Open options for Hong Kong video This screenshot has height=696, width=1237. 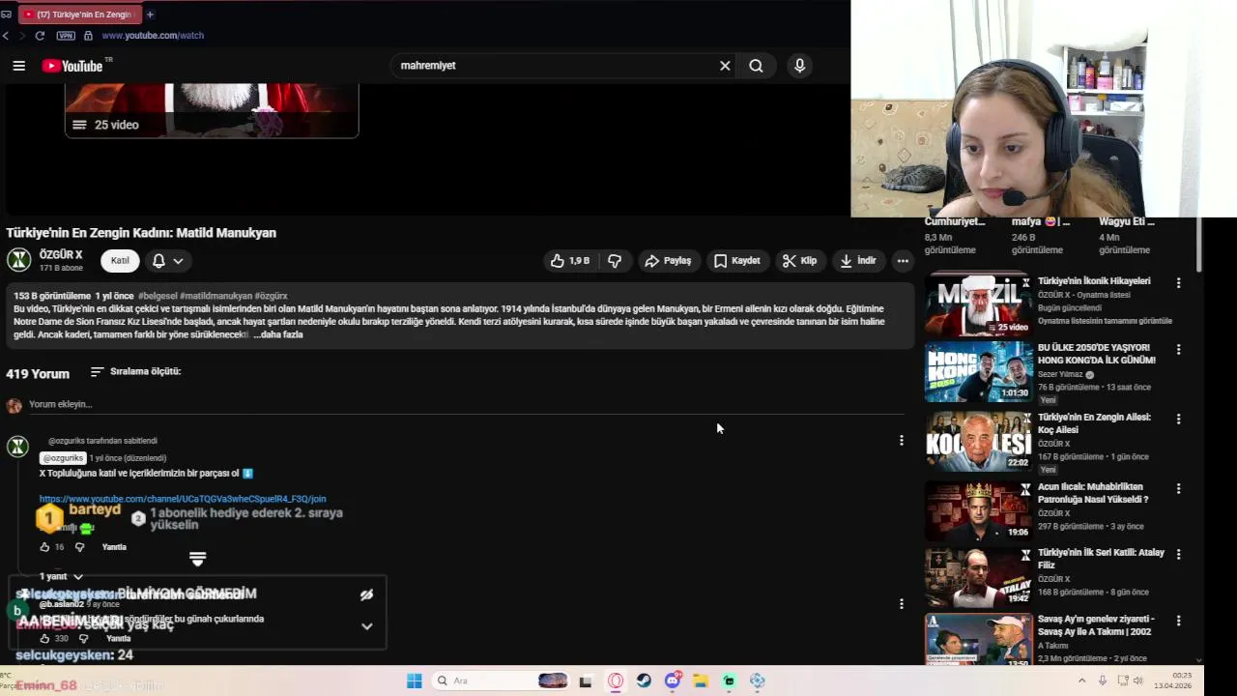pos(1178,350)
